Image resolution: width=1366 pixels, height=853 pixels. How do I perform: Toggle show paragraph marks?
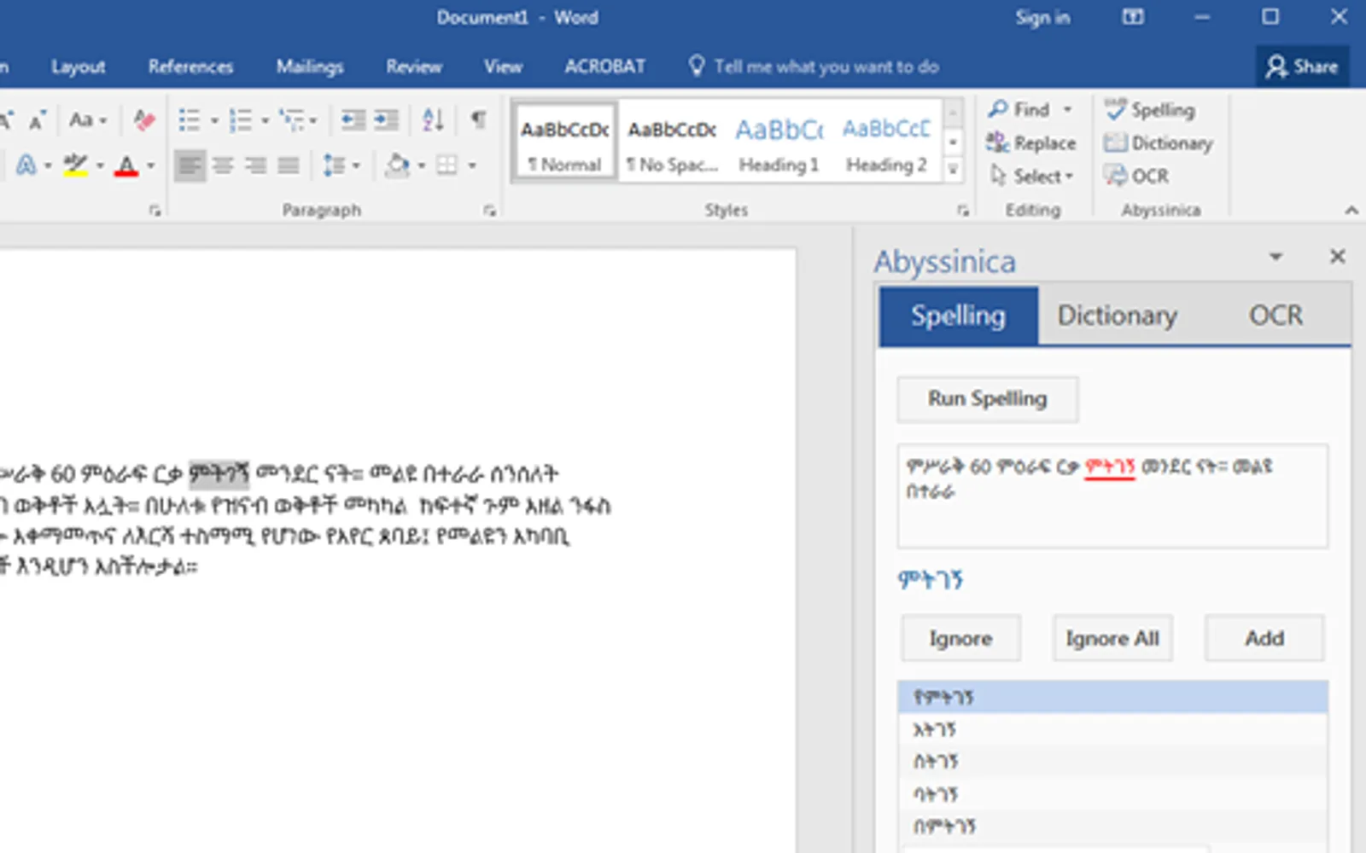478,120
